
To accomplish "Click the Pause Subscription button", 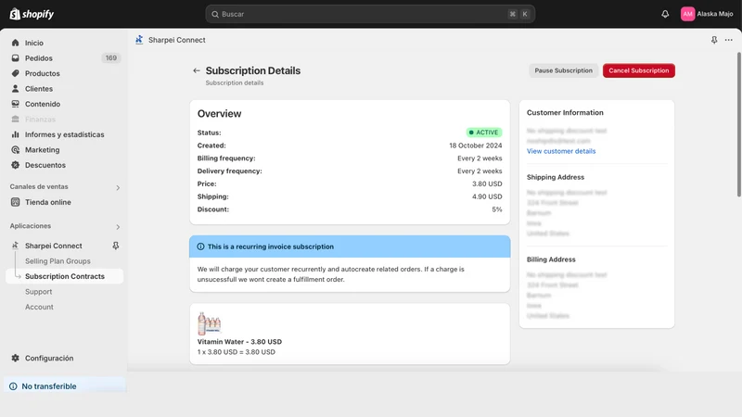I will point(563,70).
